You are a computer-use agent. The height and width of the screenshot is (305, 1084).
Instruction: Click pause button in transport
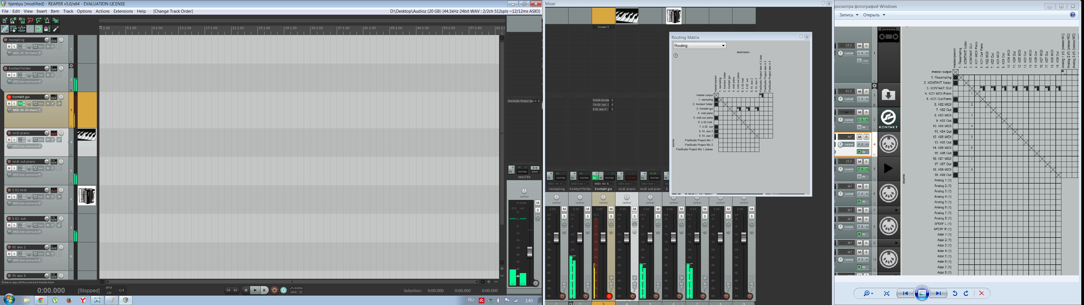(264, 290)
